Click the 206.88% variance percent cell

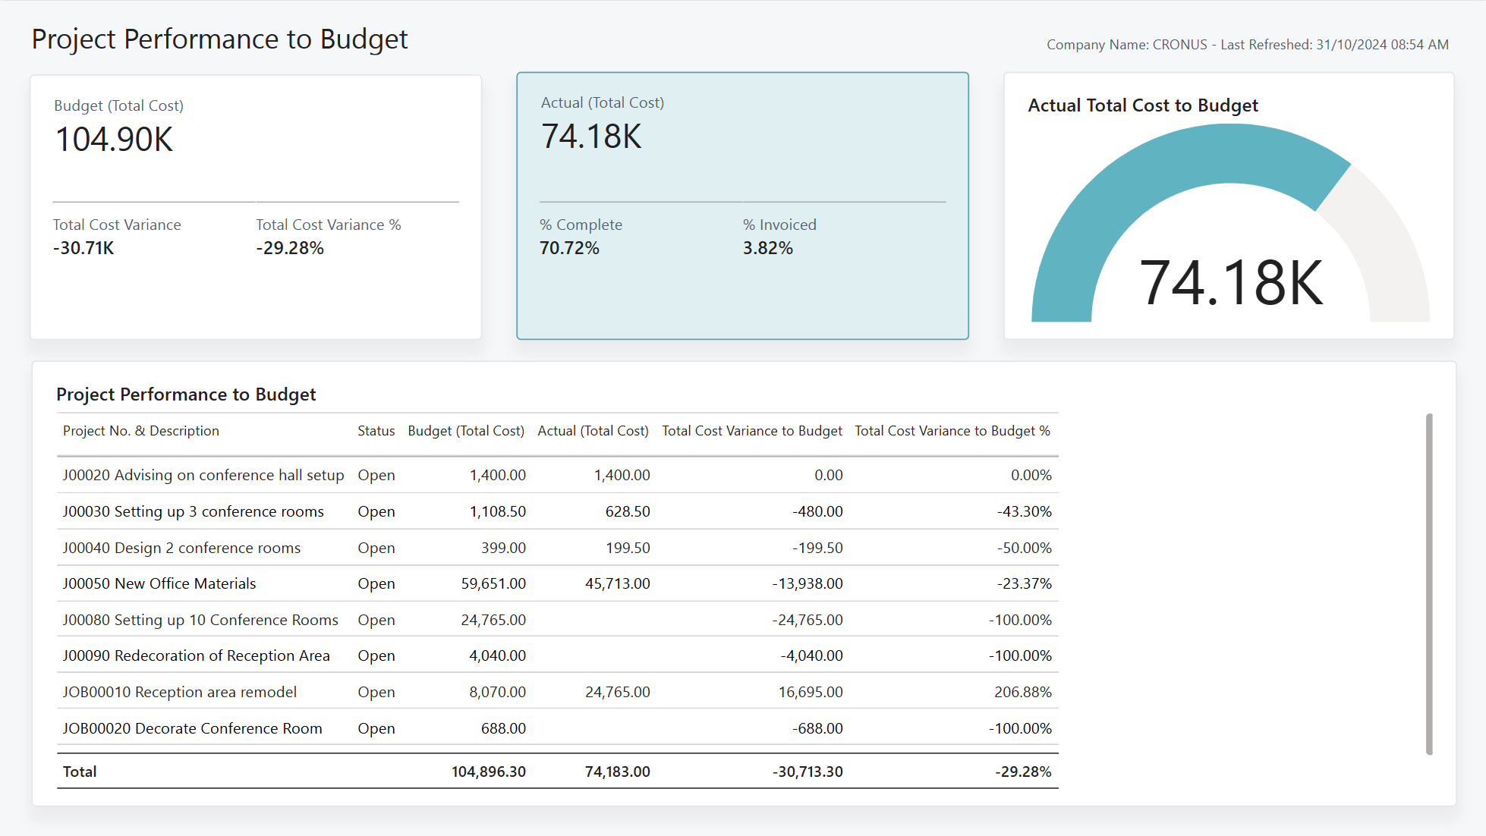coord(1023,692)
